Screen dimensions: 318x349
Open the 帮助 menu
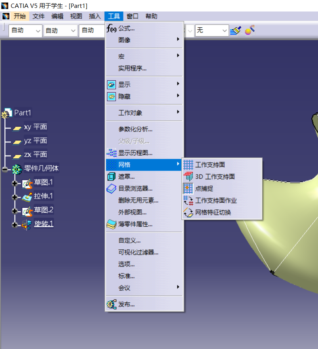tap(151, 16)
